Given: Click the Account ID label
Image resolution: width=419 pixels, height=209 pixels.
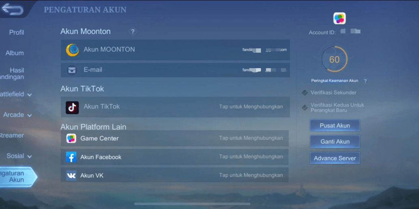Looking at the screenshot, I should pyautogui.click(x=322, y=32).
